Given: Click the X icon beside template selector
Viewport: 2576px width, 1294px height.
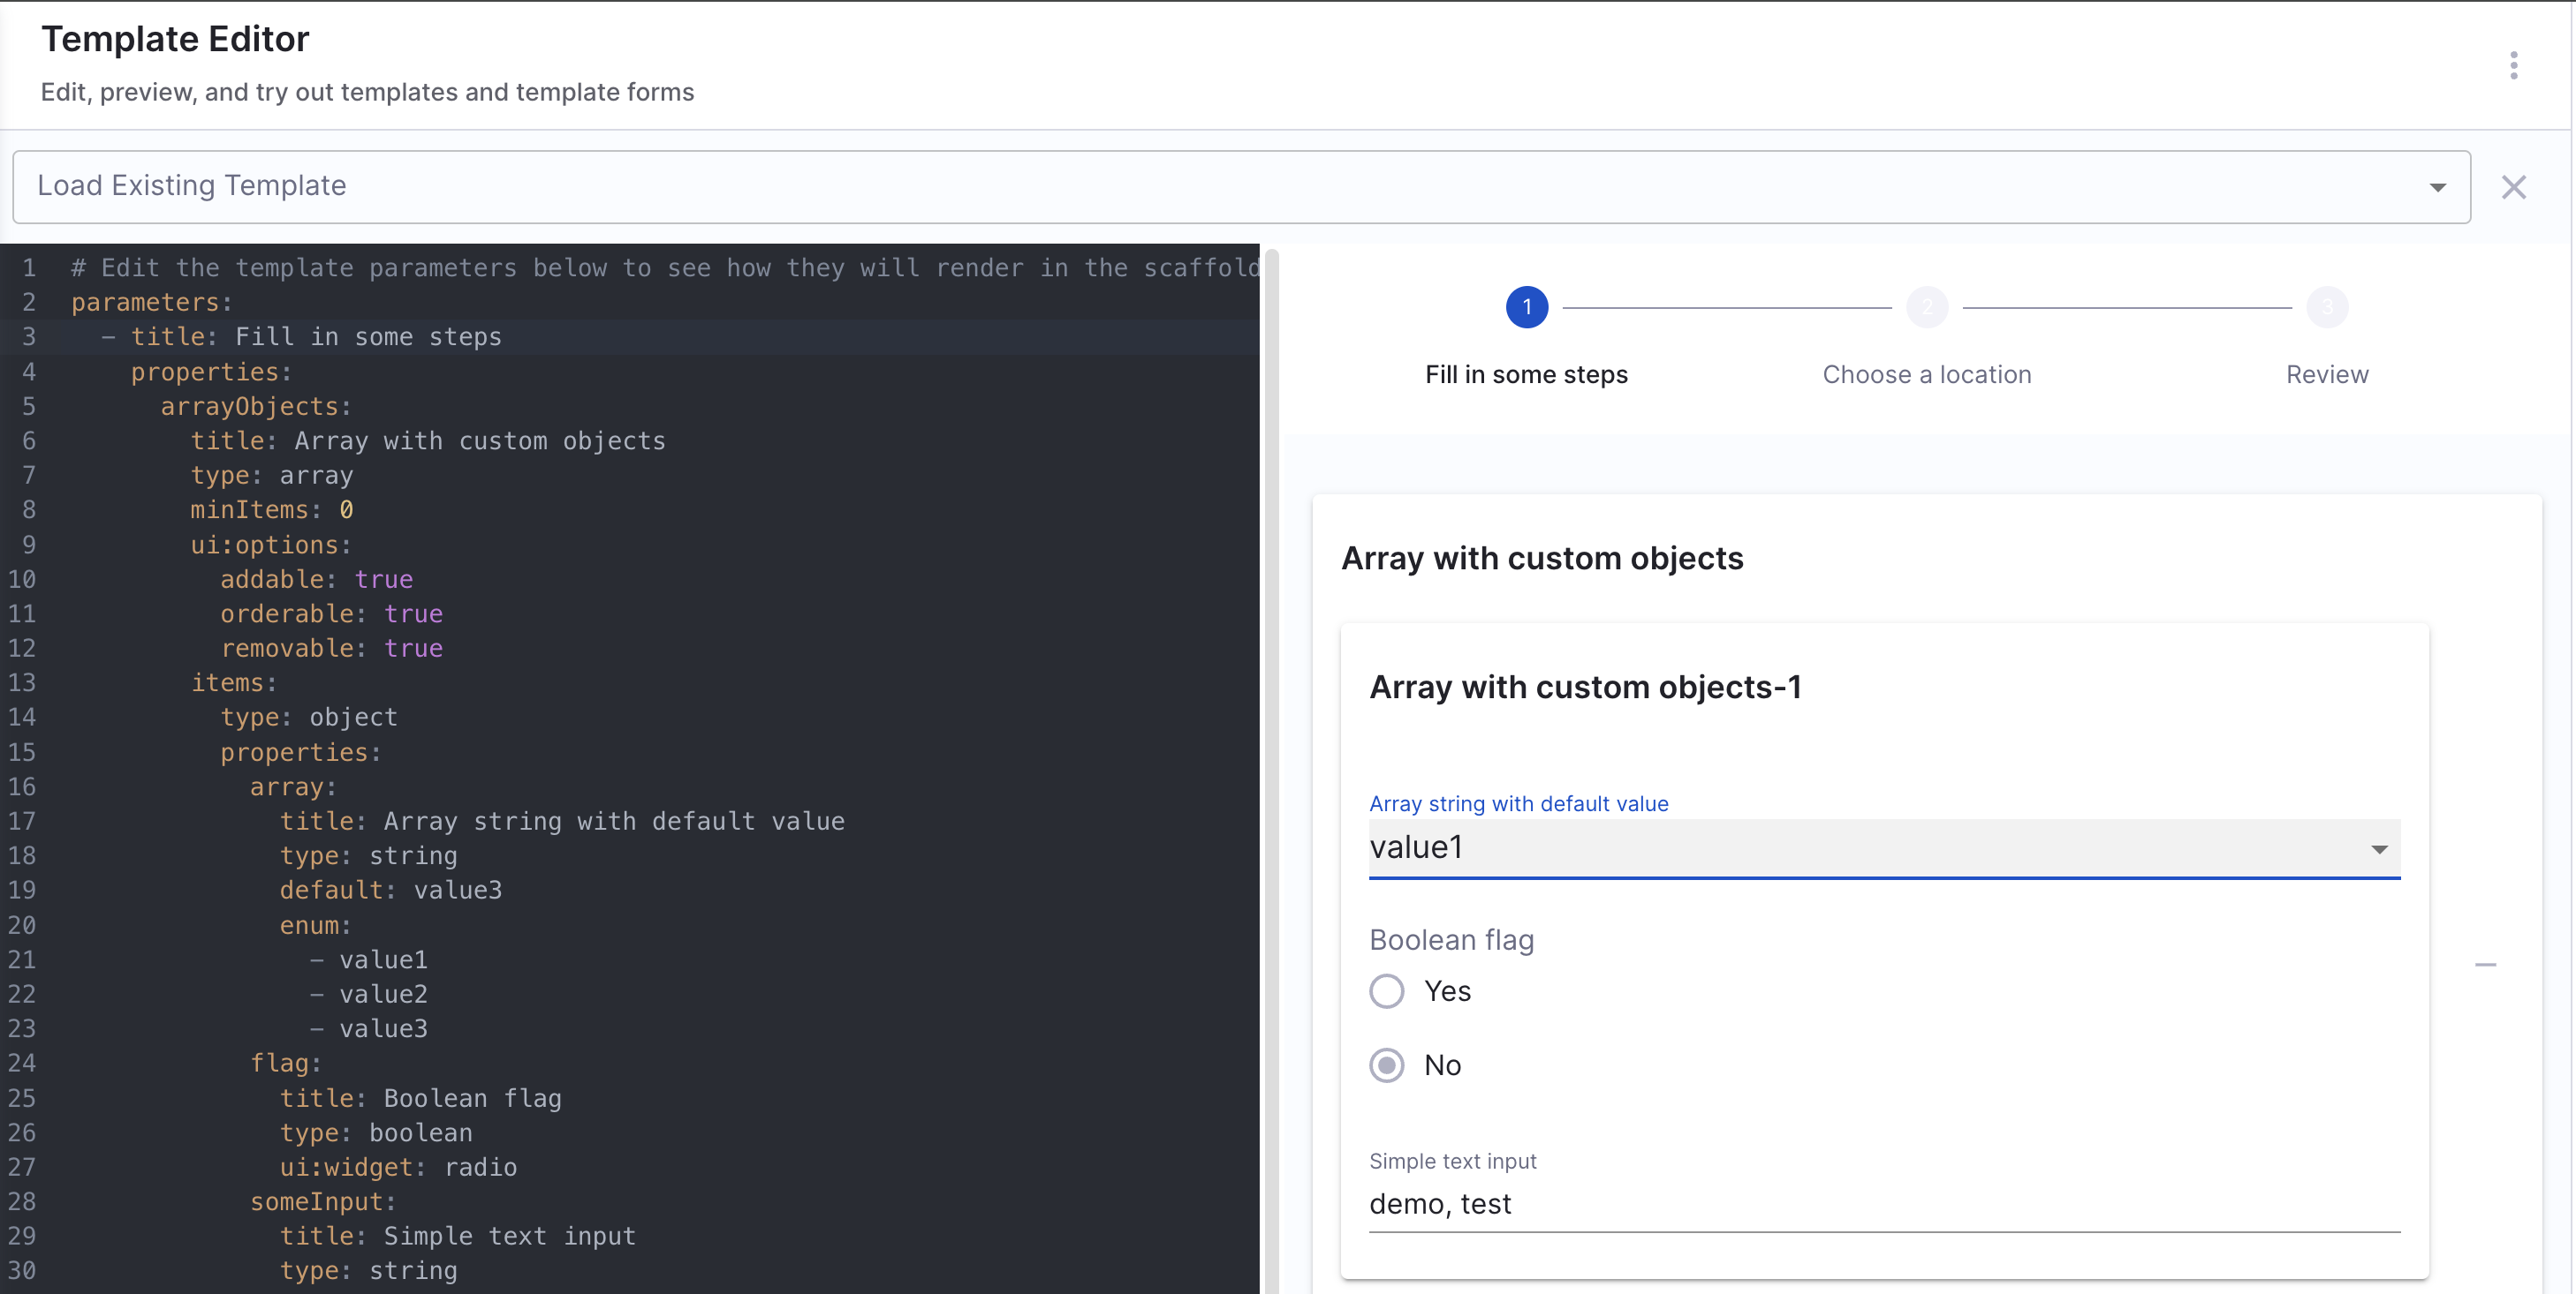Looking at the screenshot, I should (2513, 187).
